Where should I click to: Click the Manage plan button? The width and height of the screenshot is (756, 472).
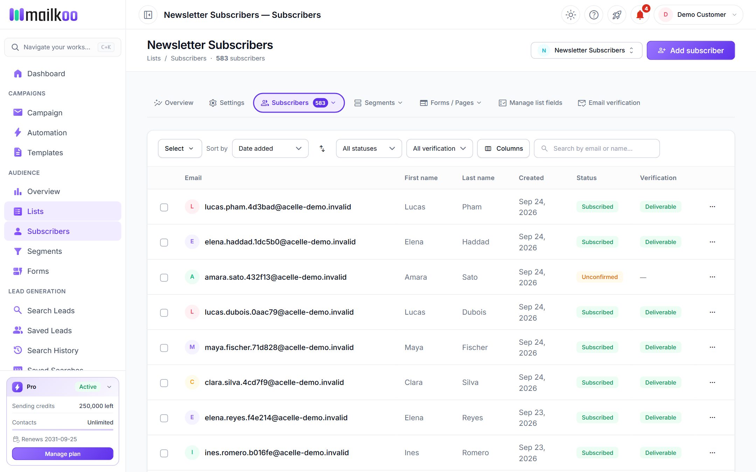(x=63, y=454)
